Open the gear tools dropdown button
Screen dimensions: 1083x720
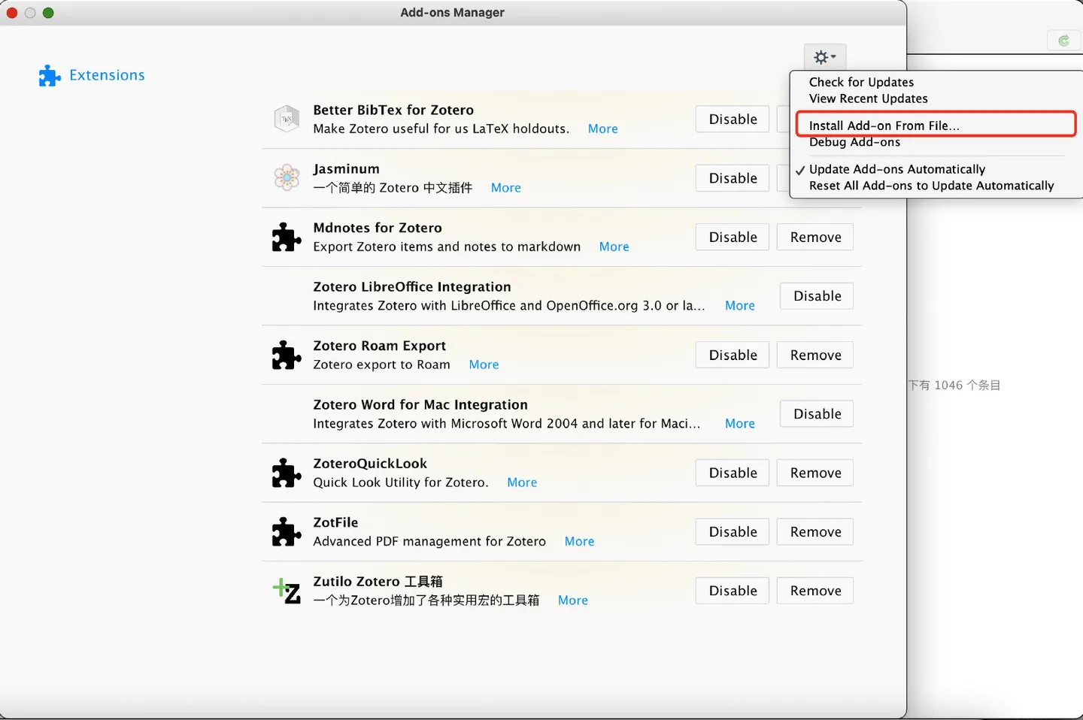[x=825, y=57]
